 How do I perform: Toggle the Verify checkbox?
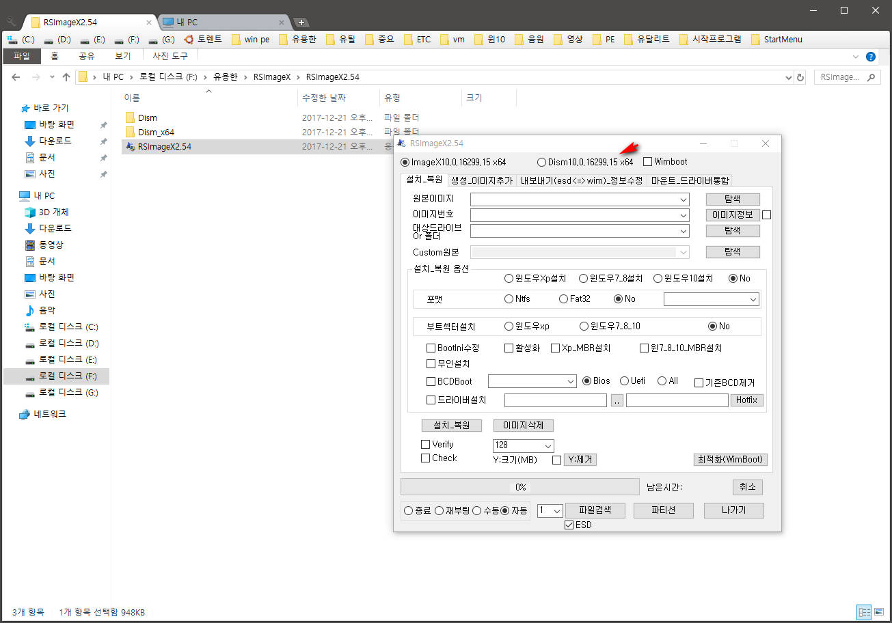[426, 444]
